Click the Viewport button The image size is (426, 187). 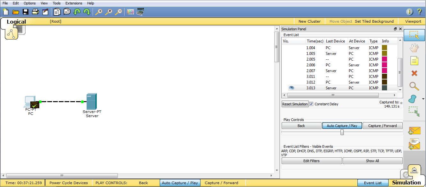(413, 21)
